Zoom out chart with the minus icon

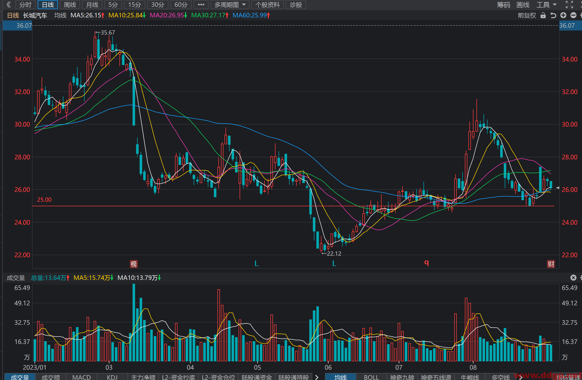(x=573, y=15)
